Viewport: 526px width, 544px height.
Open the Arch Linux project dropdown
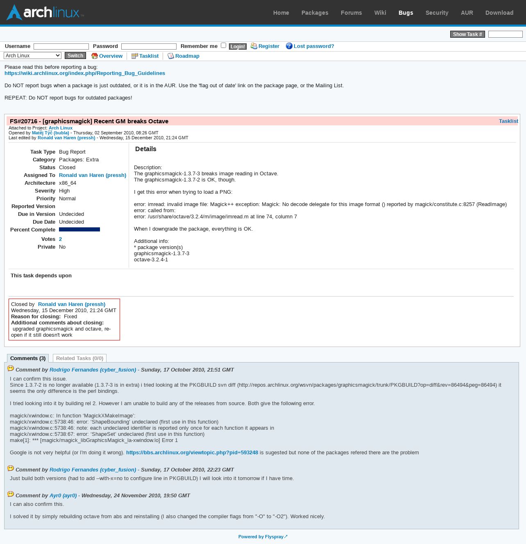(32, 56)
